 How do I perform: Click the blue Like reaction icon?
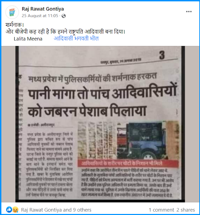point(9,210)
